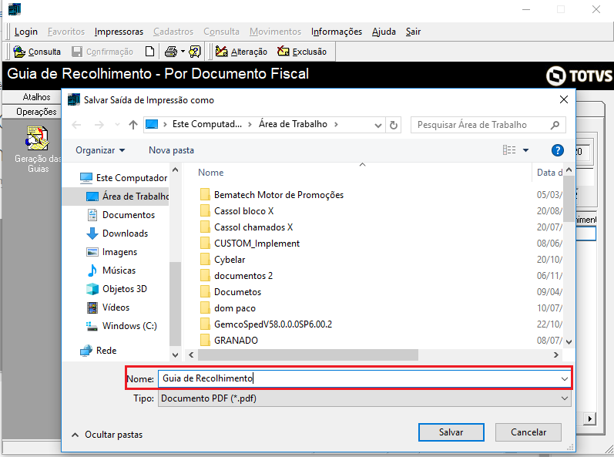The image size is (614, 457).
Task: Select Vídeos in the navigation tree
Action: [108, 307]
